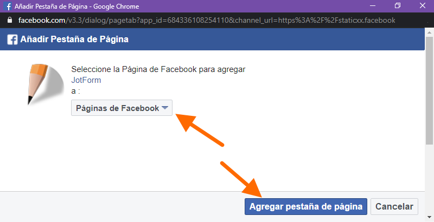Open the Páginas de Facebook dropdown
This screenshot has height=222, width=434.
(122, 108)
